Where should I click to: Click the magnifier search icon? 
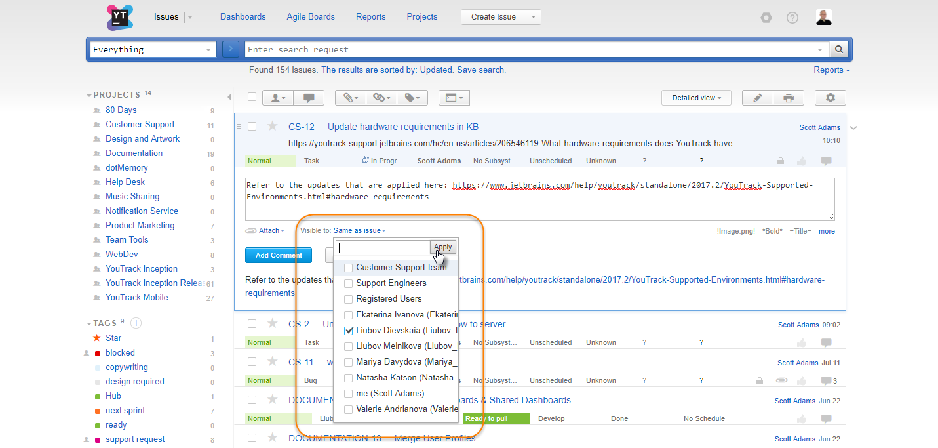[x=839, y=49]
